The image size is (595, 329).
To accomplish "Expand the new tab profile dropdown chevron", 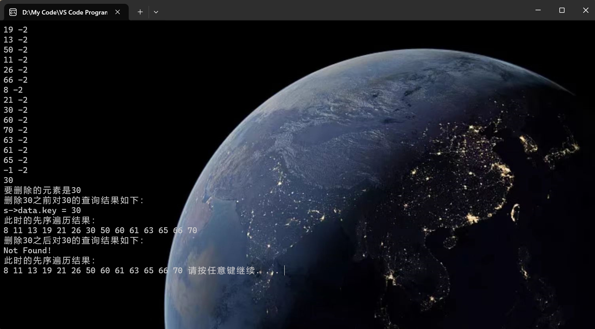I will [x=156, y=12].
